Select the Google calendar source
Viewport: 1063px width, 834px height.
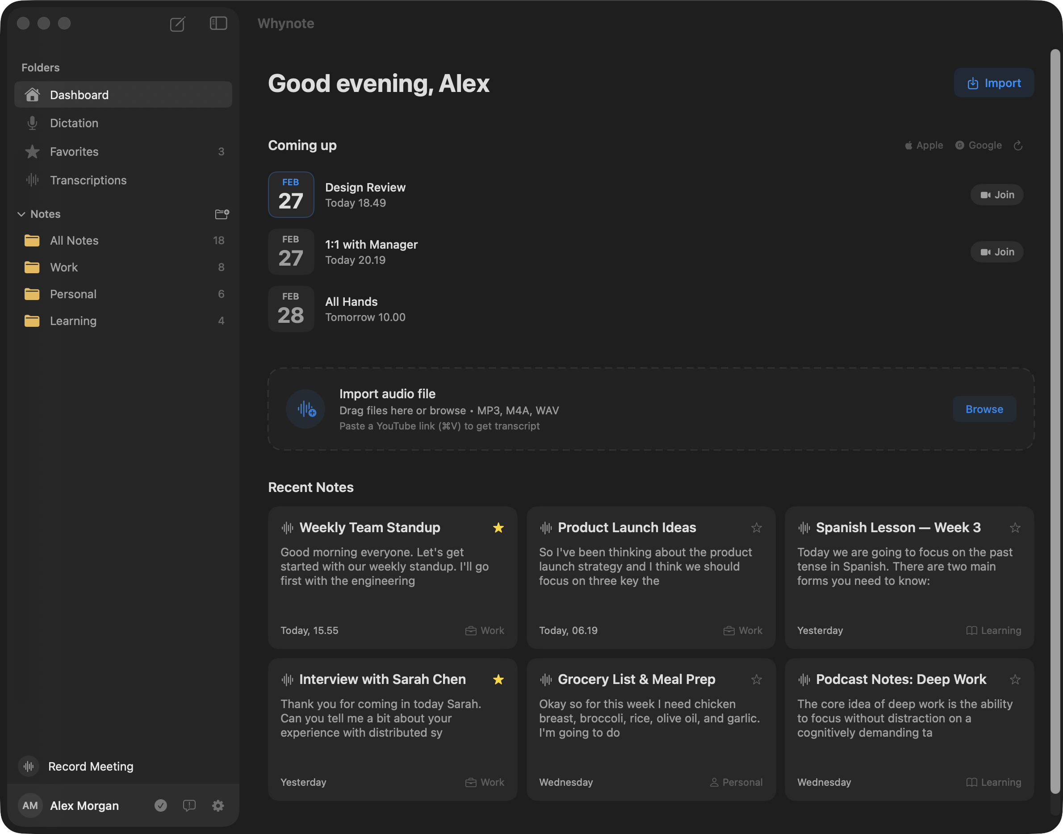click(979, 145)
